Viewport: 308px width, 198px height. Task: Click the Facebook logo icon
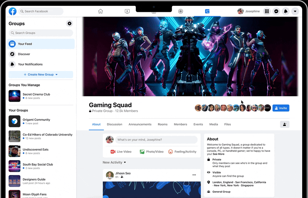[13, 11]
